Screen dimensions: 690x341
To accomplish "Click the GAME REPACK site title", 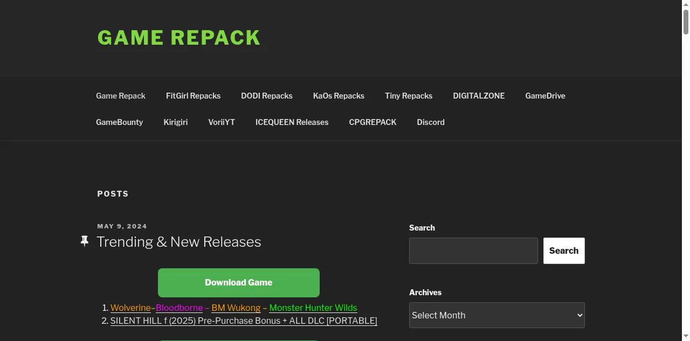I will 179,38.
